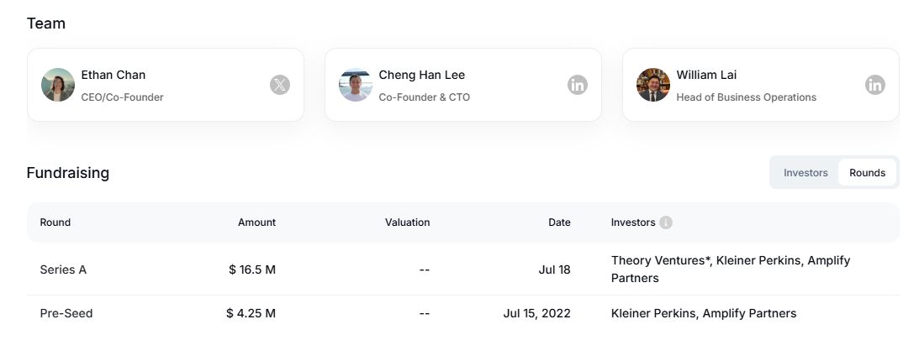The width and height of the screenshot is (919, 356).
Task: Click the Round column header
Action: coord(55,222)
